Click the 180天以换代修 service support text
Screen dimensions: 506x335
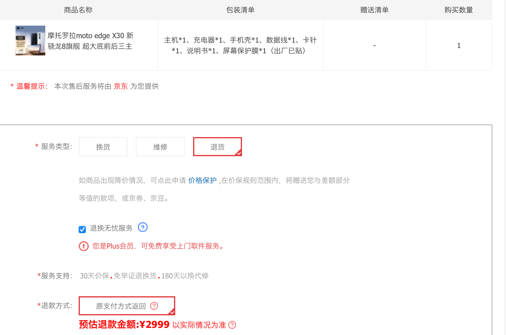[185, 276]
